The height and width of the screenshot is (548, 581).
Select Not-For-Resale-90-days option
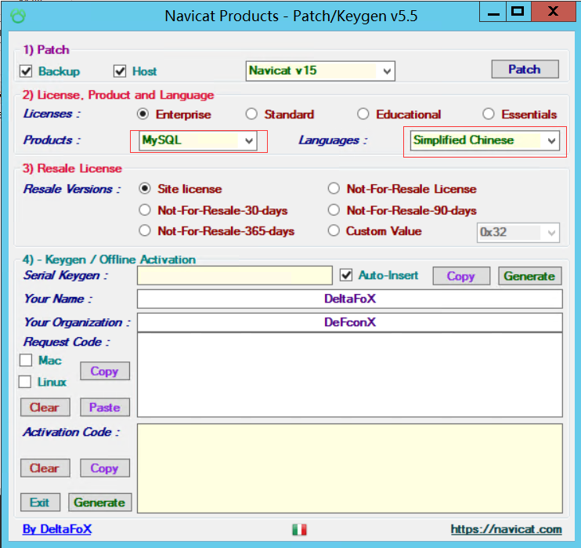(334, 210)
